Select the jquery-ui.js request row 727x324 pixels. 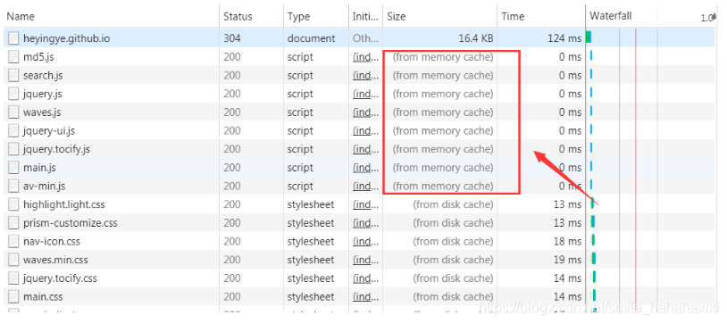coord(358,130)
